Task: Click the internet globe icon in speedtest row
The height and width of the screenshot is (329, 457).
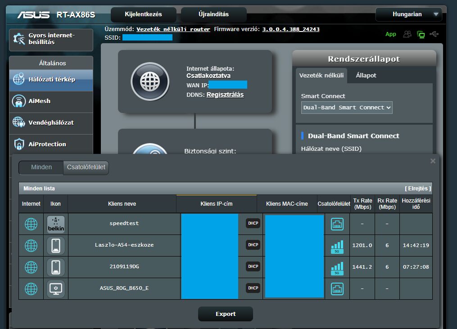Action: pos(31,224)
